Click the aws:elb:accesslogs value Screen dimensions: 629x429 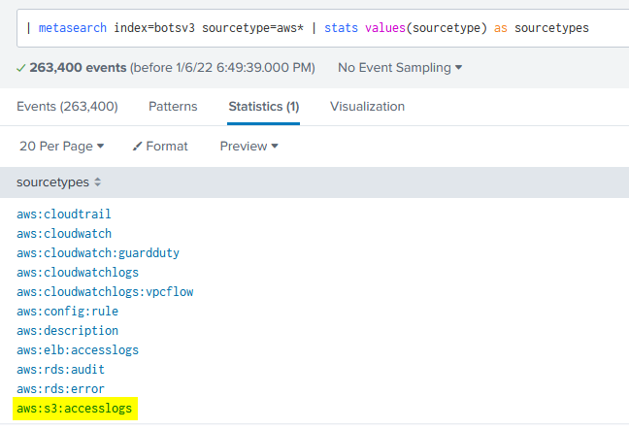78,350
